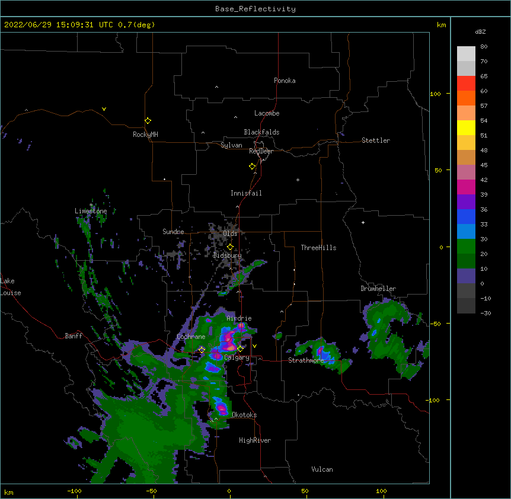Click the HighRiver label
The width and height of the screenshot is (511, 499).
pyautogui.click(x=255, y=440)
